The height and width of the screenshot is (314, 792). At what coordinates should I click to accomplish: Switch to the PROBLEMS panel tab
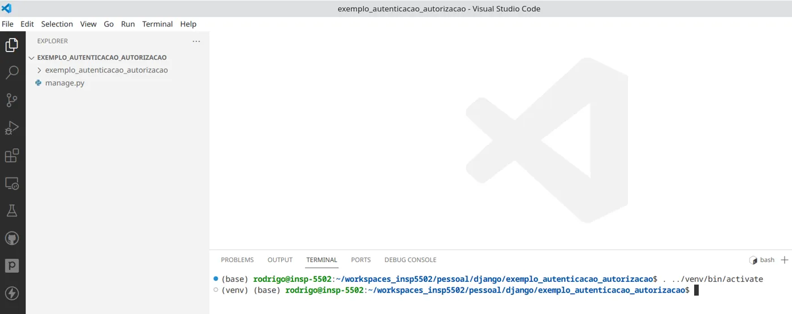click(x=237, y=260)
